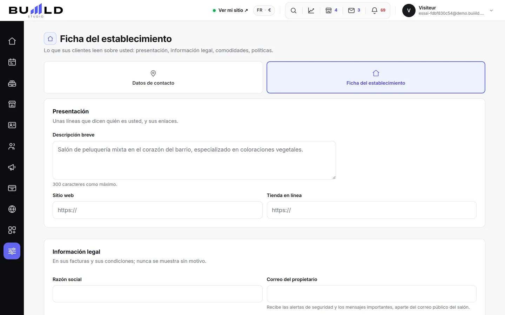The width and height of the screenshot is (505, 315).
Task: Click the Razón social input field
Action: (x=157, y=294)
